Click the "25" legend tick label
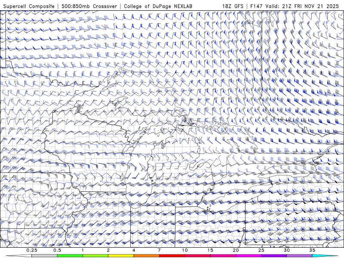The width and height of the screenshot is (344, 258). 261,250
